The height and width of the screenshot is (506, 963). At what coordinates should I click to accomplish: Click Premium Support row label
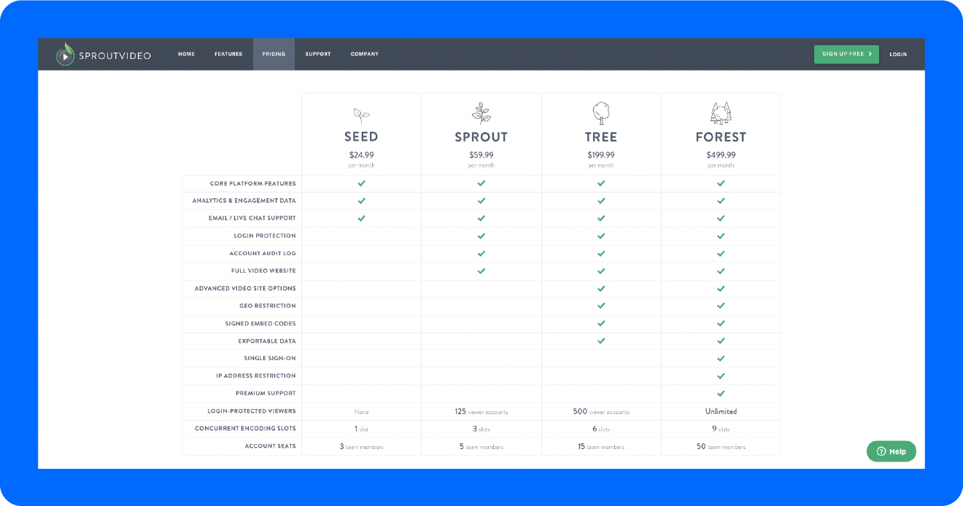(x=266, y=393)
